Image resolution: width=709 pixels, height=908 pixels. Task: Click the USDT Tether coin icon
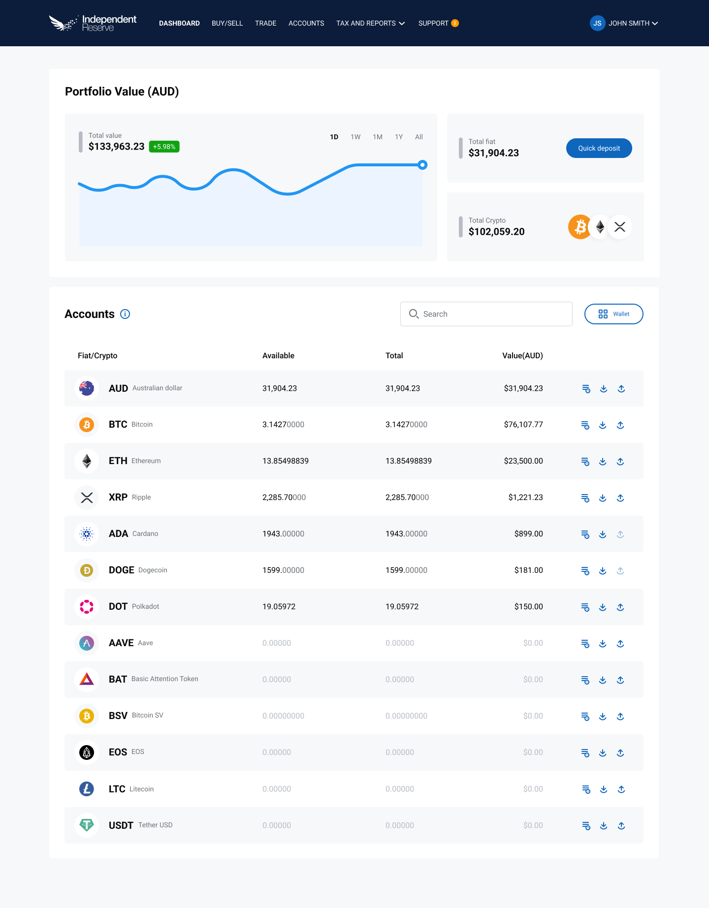pyautogui.click(x=87, y=825)
